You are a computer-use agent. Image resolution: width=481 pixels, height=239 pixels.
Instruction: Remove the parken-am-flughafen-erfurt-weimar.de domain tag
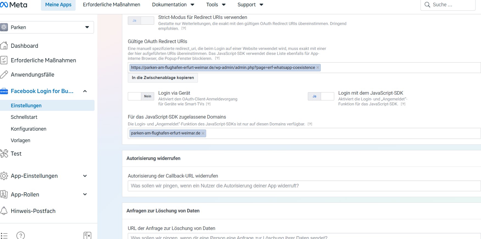pos(203,133)
